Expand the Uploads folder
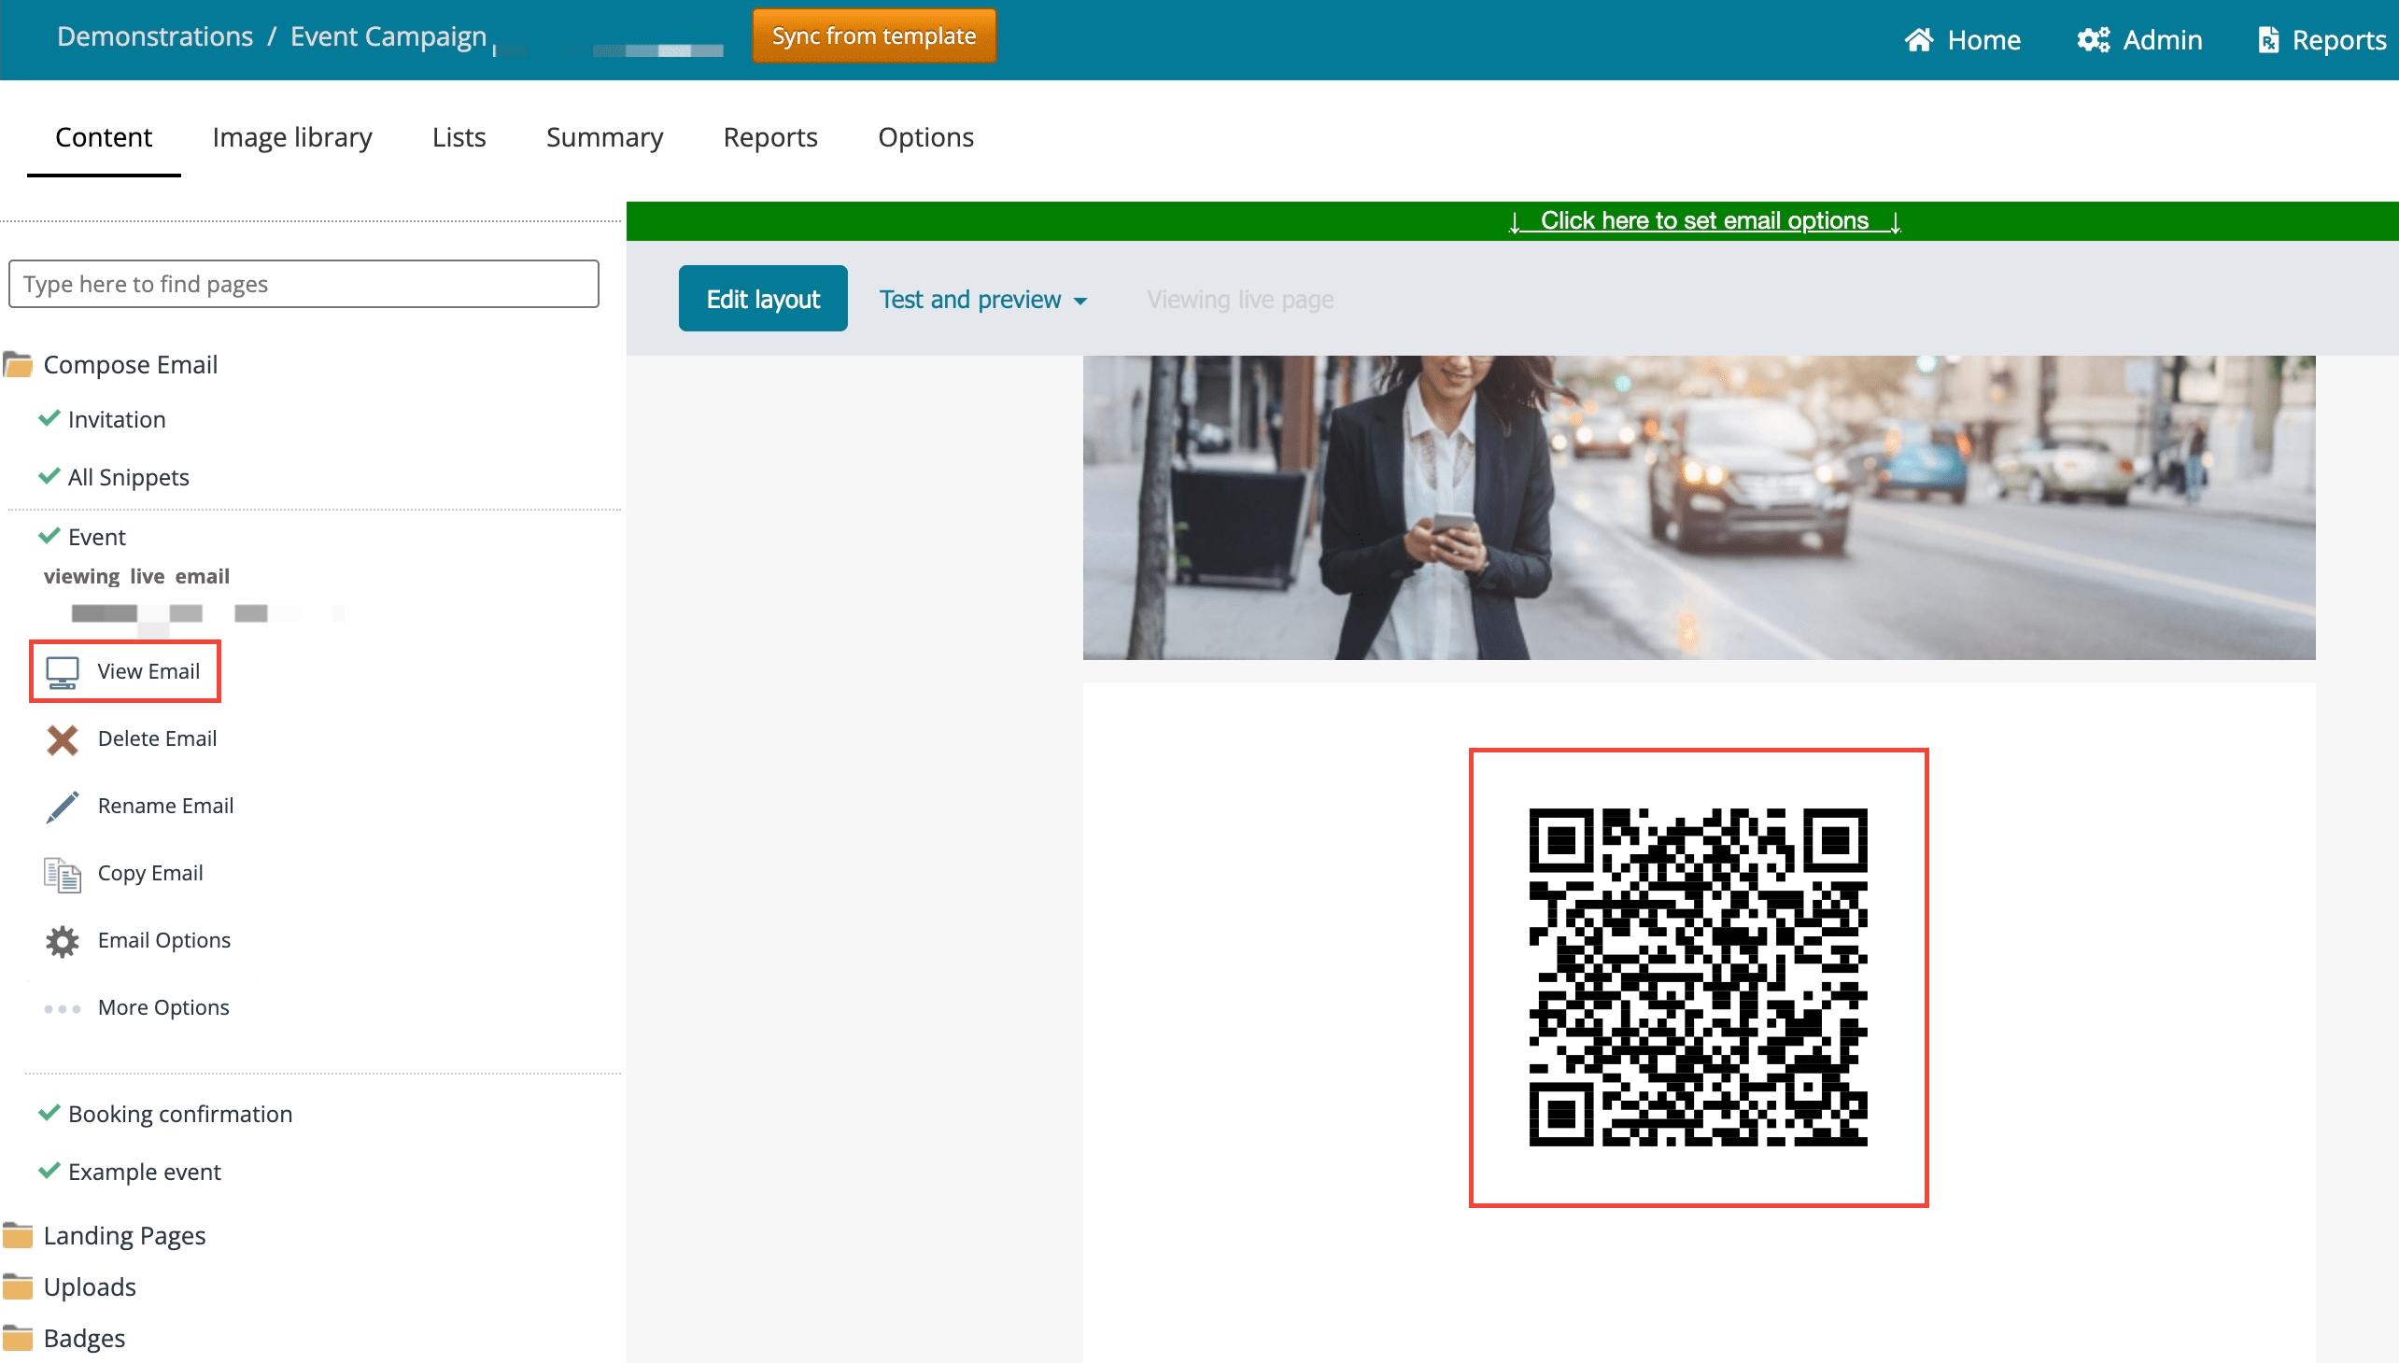The image size is (2399, 1363). point(89,1287)
